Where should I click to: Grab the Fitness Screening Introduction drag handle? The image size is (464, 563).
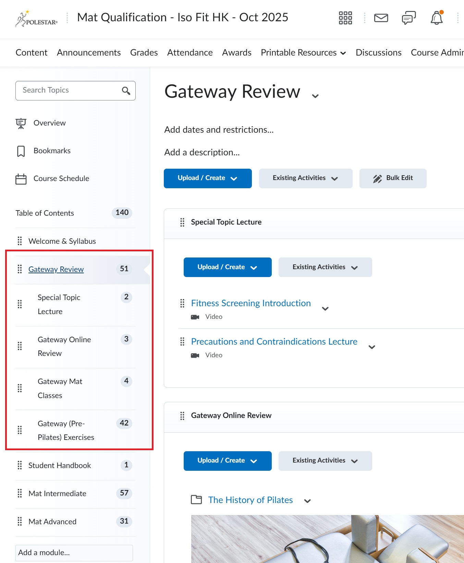(182, 303)
